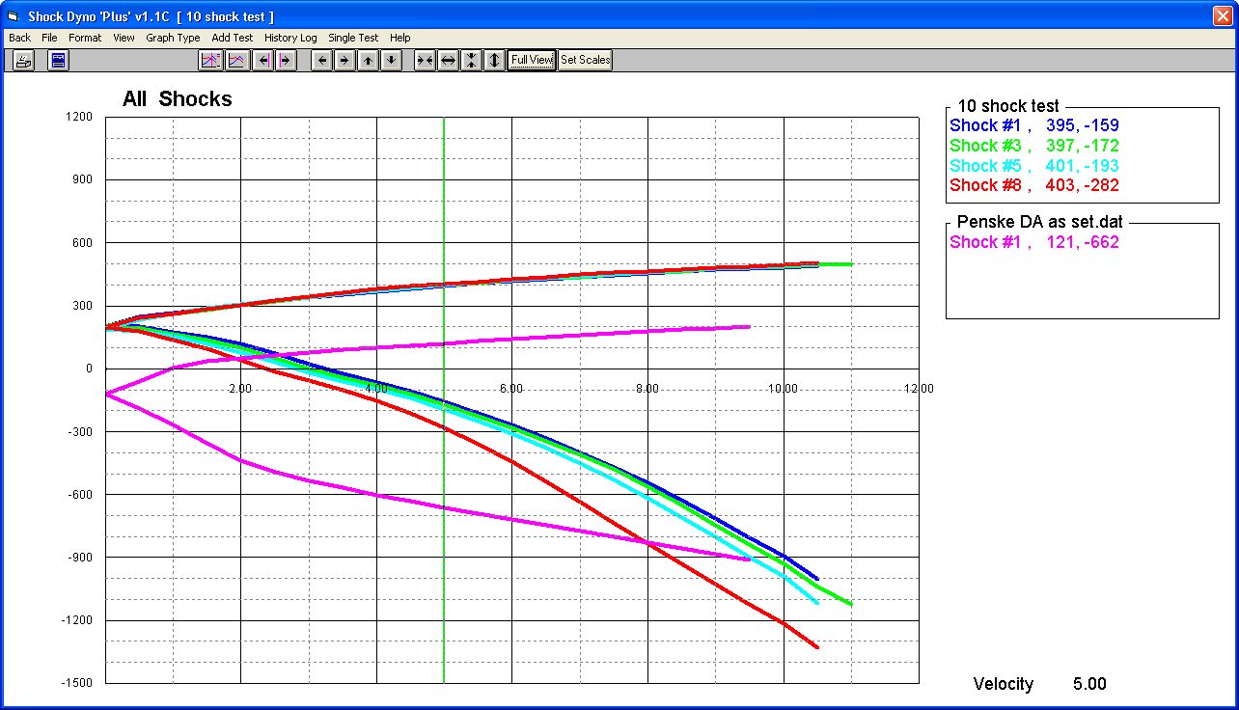Click the Full View button
The height and width of the screenshot is (710, 1239).
point(532,61)
